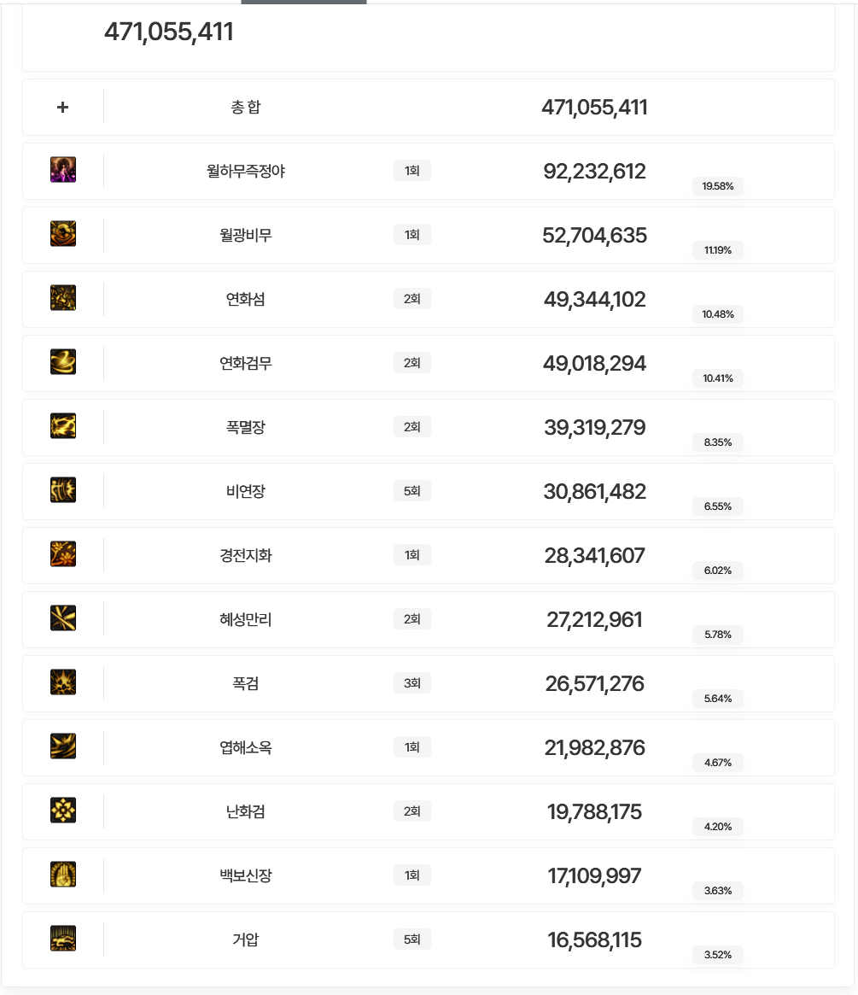Screen dimensions: 858x995
Task: Click the 난화검 flower skill icon
Action: pos(63,811)
